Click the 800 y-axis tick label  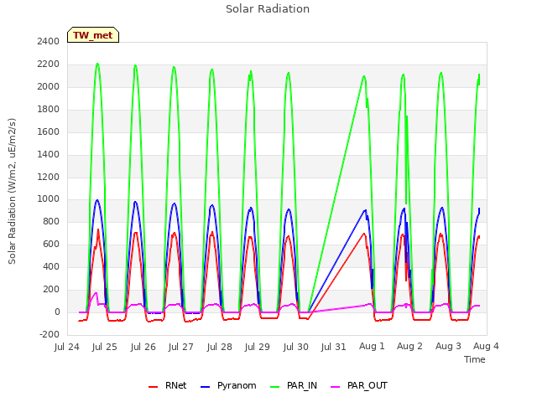pos(51,221)
